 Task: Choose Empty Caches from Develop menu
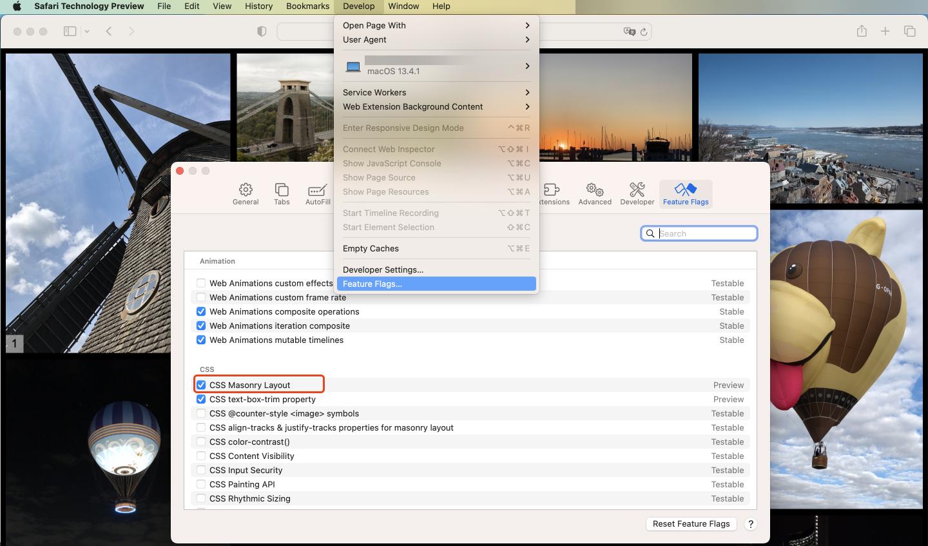point(436,248)
